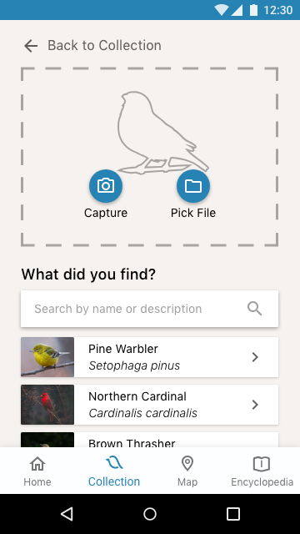Tap the back arrow icon
This screenshot has width=300, height=534.
point(31,46)
